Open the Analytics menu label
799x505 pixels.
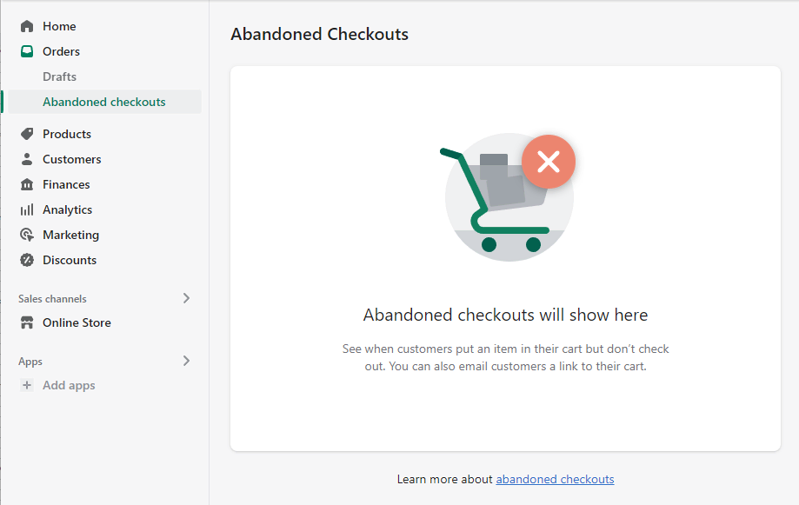[x=67, y=209]
